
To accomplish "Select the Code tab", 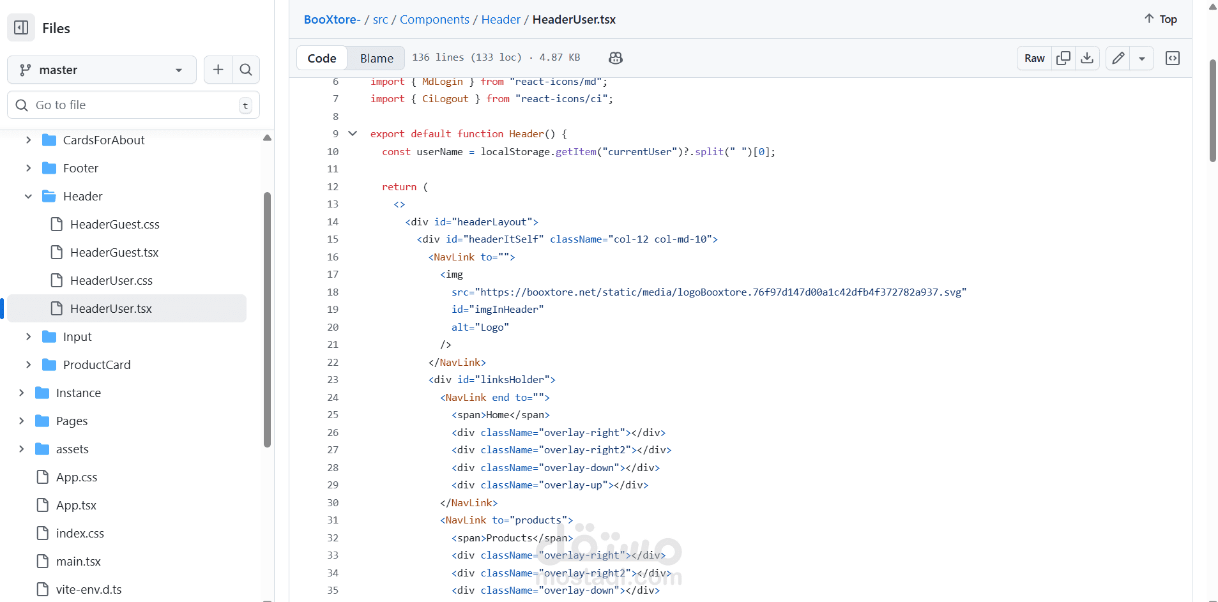I will (x=322, y=58).
